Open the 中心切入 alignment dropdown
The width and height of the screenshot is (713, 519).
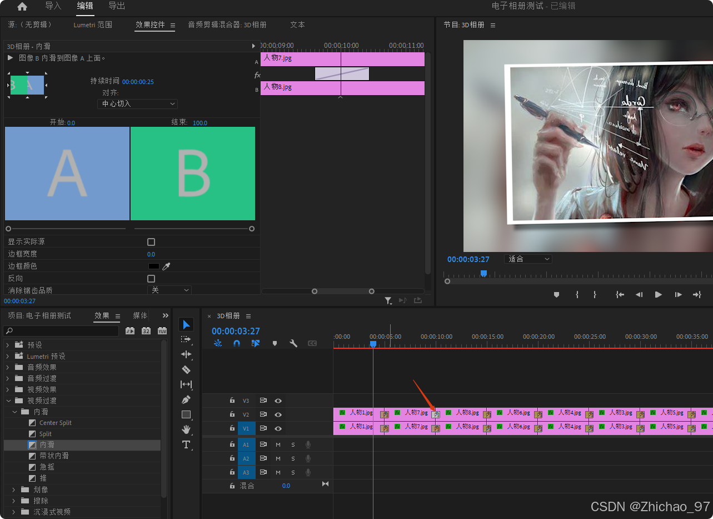(x=137, y=104)
